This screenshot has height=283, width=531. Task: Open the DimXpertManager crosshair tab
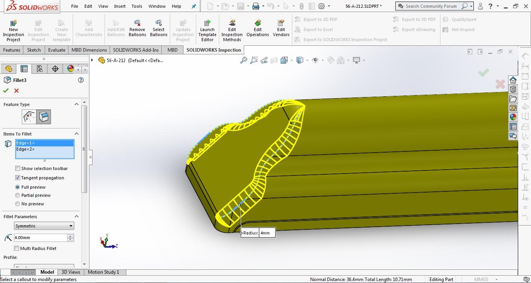pyautogui.click(x=55, y=69)
